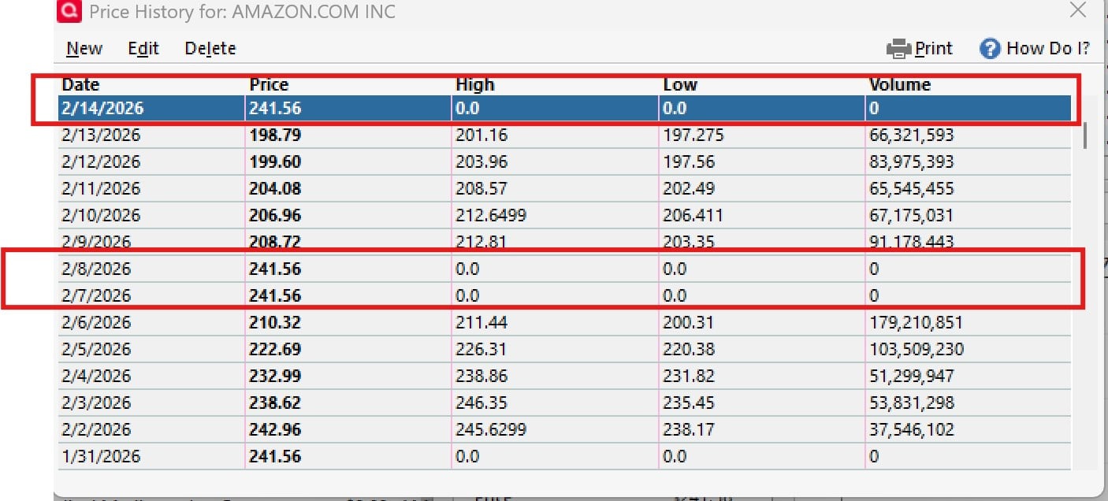Click the volume 179,210,851
This screenshot has height=501, width=1108.
[917, 323]
